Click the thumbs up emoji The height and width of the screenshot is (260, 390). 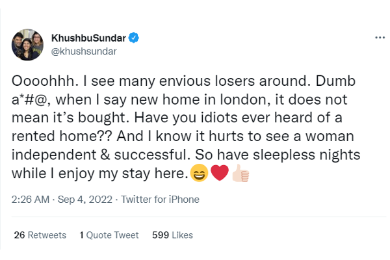click(239, 174)
